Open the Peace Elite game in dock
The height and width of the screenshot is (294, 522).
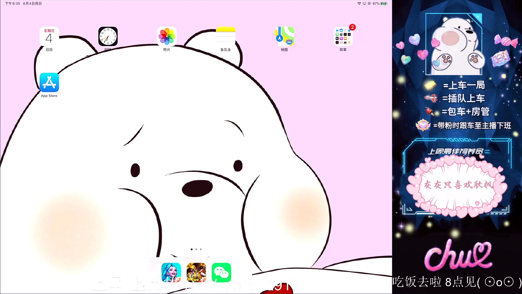click(196, 272)
